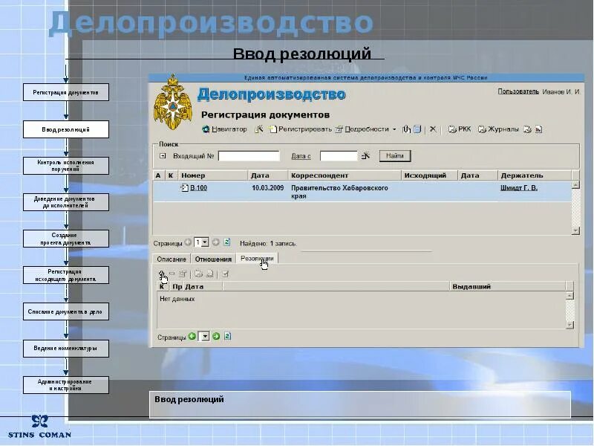Click the second print preview icon in resolutions
This screenshot has height=446, width=594.
click(209, 274)
